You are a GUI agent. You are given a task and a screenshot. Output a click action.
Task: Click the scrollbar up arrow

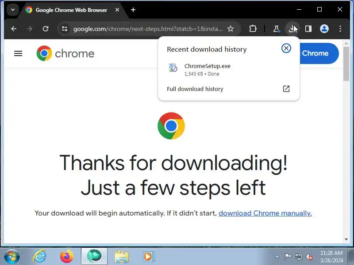[x=346, y=43]
